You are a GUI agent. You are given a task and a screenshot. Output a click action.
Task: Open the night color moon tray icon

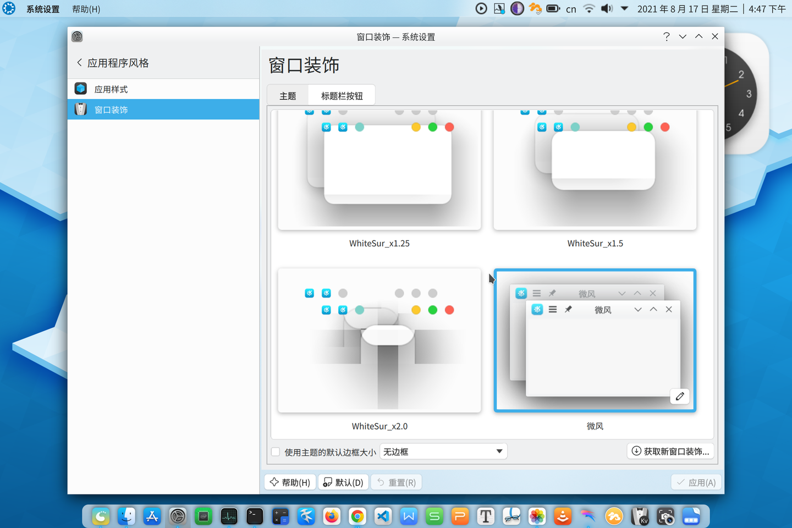(517, 9)
